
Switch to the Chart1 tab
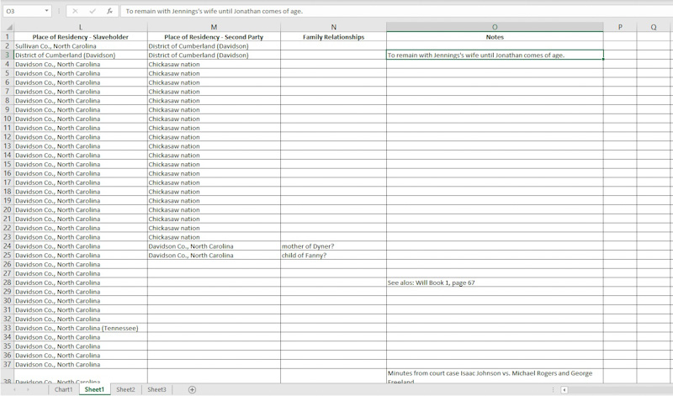64,389
